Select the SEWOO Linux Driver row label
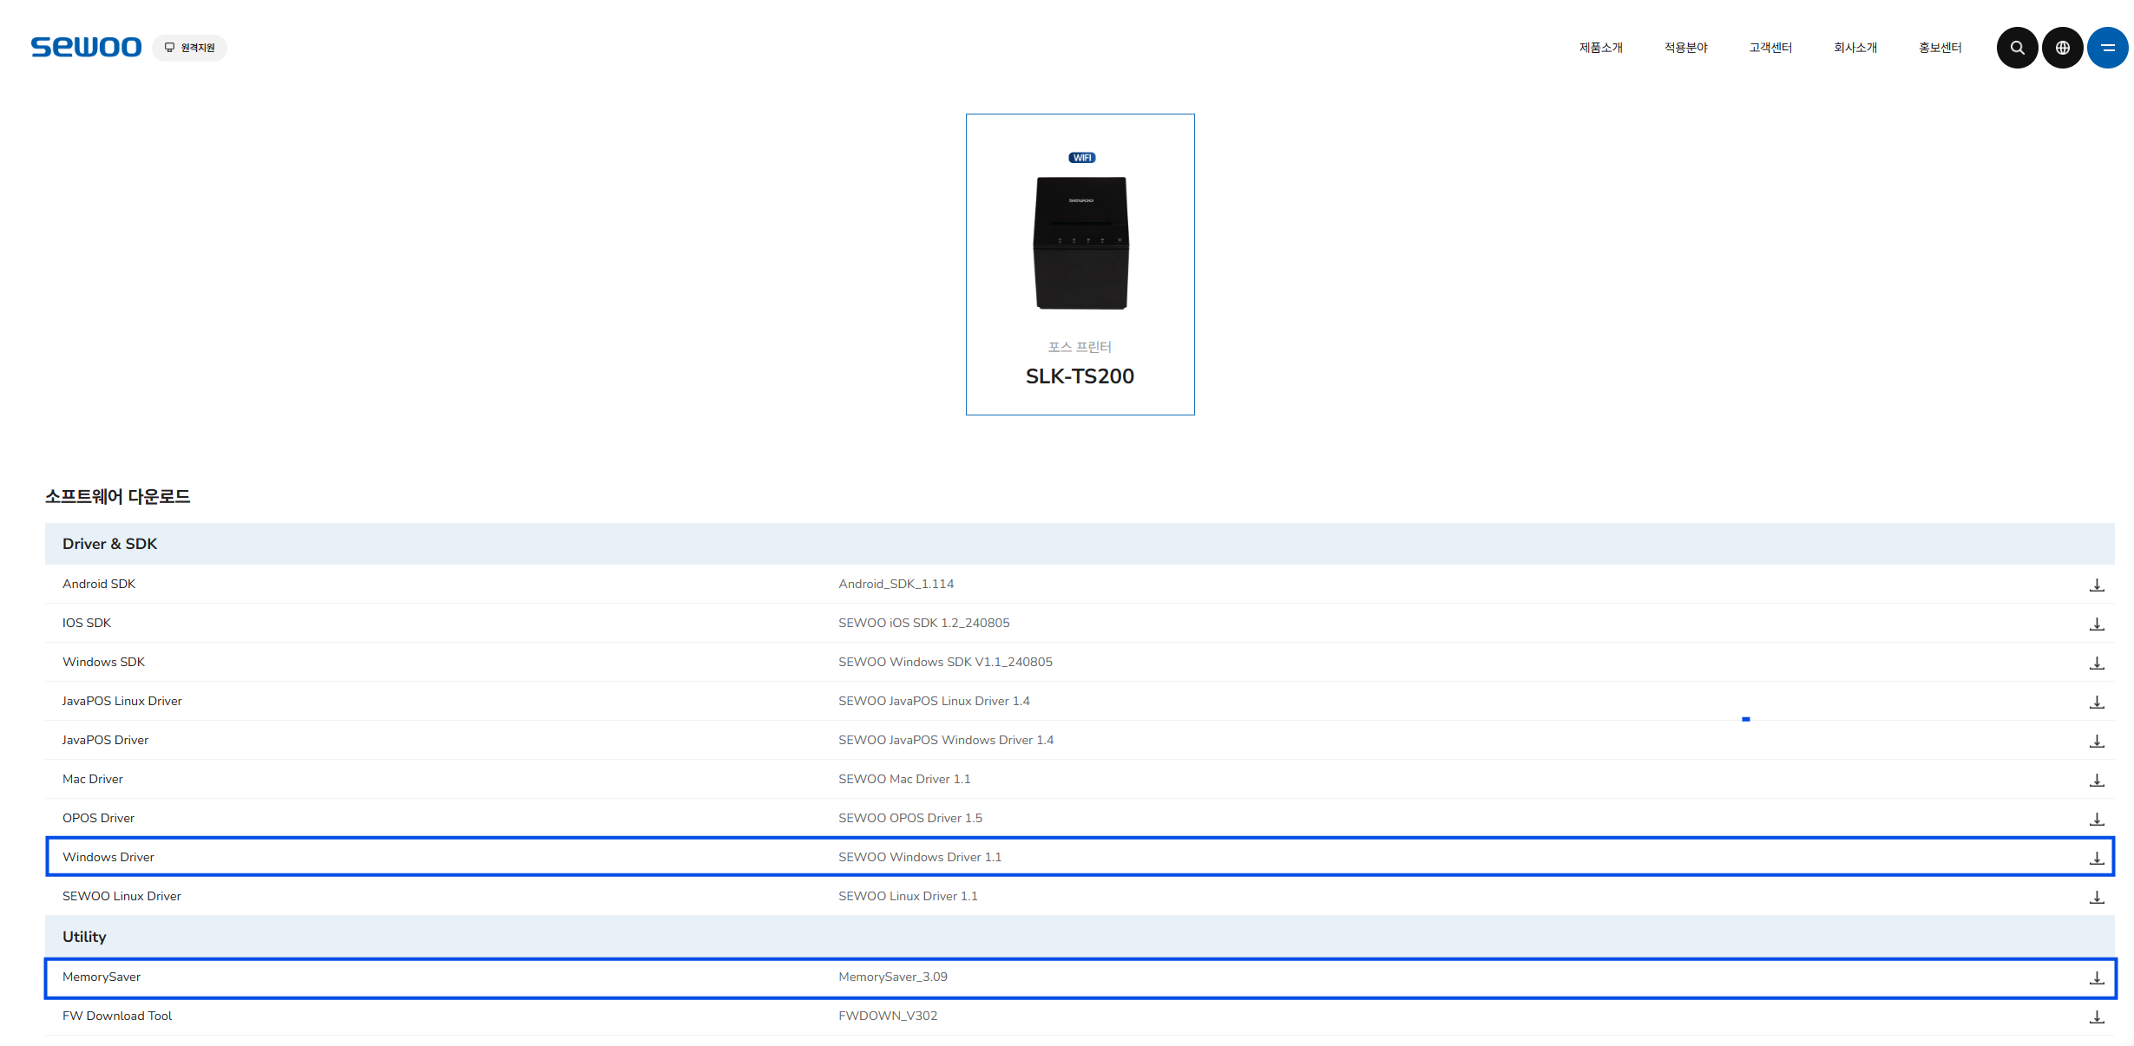Viewport: 2134px width, 1046px height. coord(121,896)
